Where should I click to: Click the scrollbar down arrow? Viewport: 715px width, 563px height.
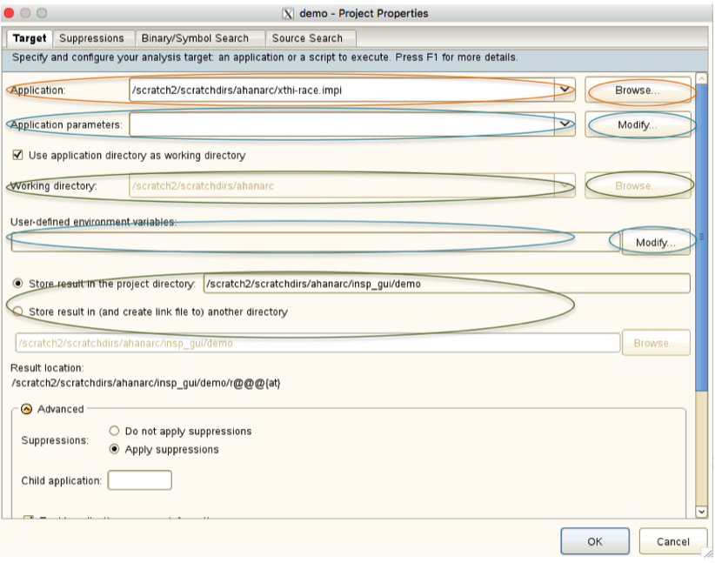click(x=701, y=511)
